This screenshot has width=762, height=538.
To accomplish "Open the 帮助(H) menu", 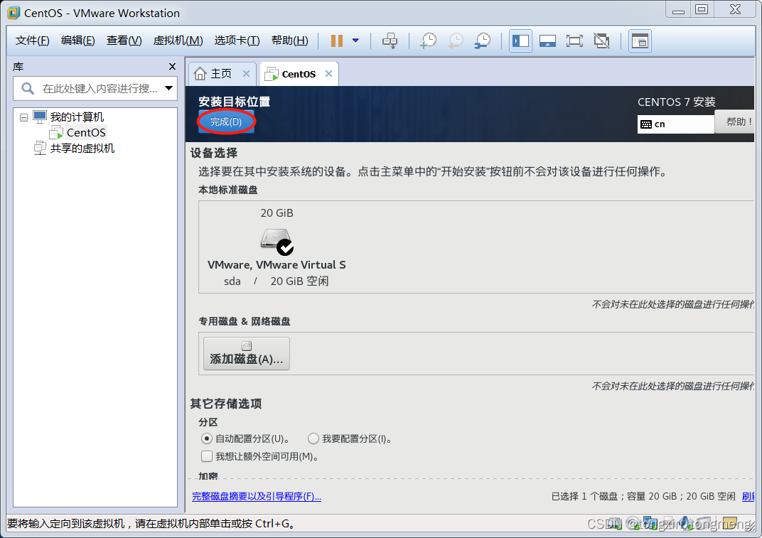I will coord(289,41).
